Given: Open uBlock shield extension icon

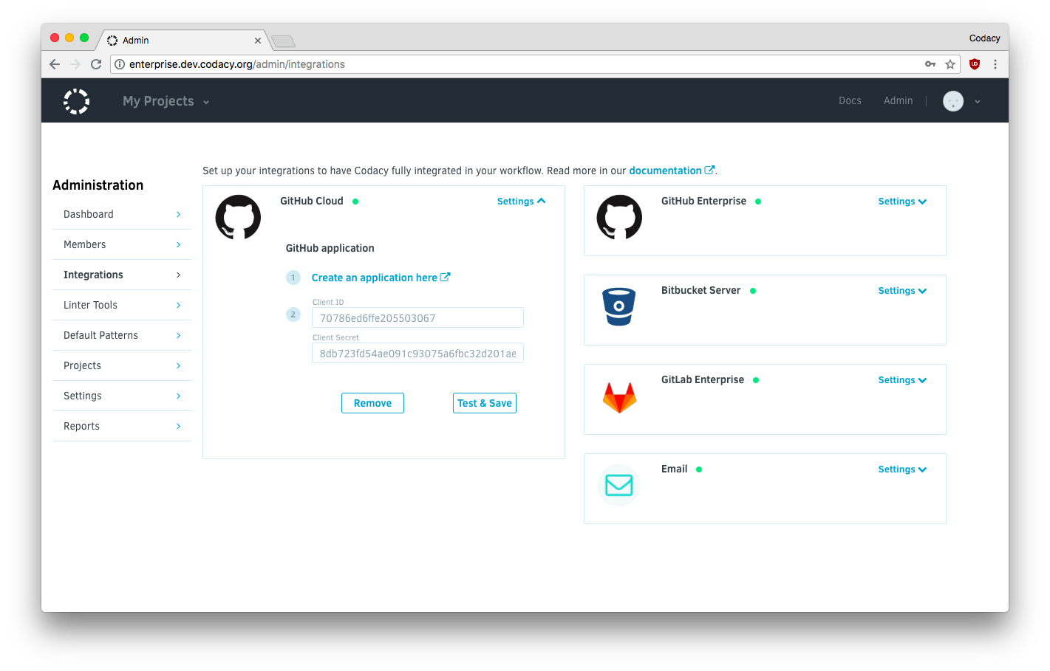Looking at the screenshot, I should coord(975,64).
